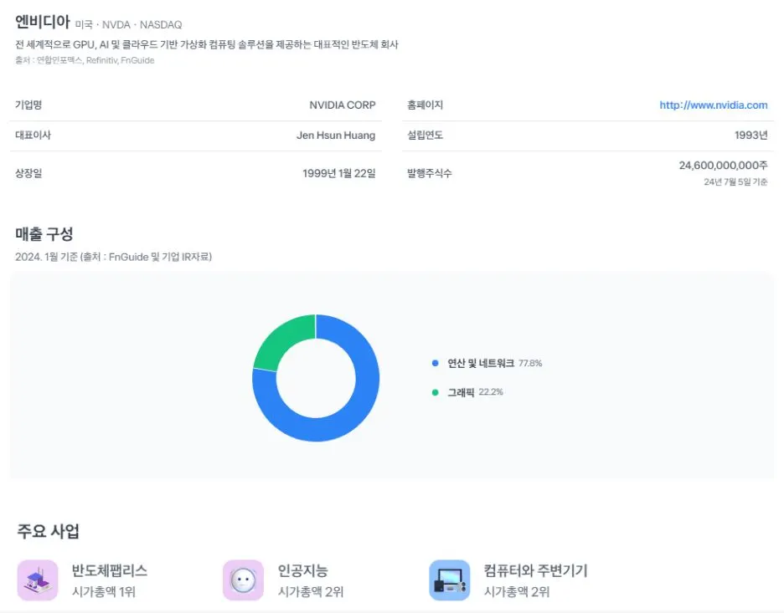Screen dimensions: 784x613
Task: Click the 주요 사업 section heading
Action: pos(48,531)
